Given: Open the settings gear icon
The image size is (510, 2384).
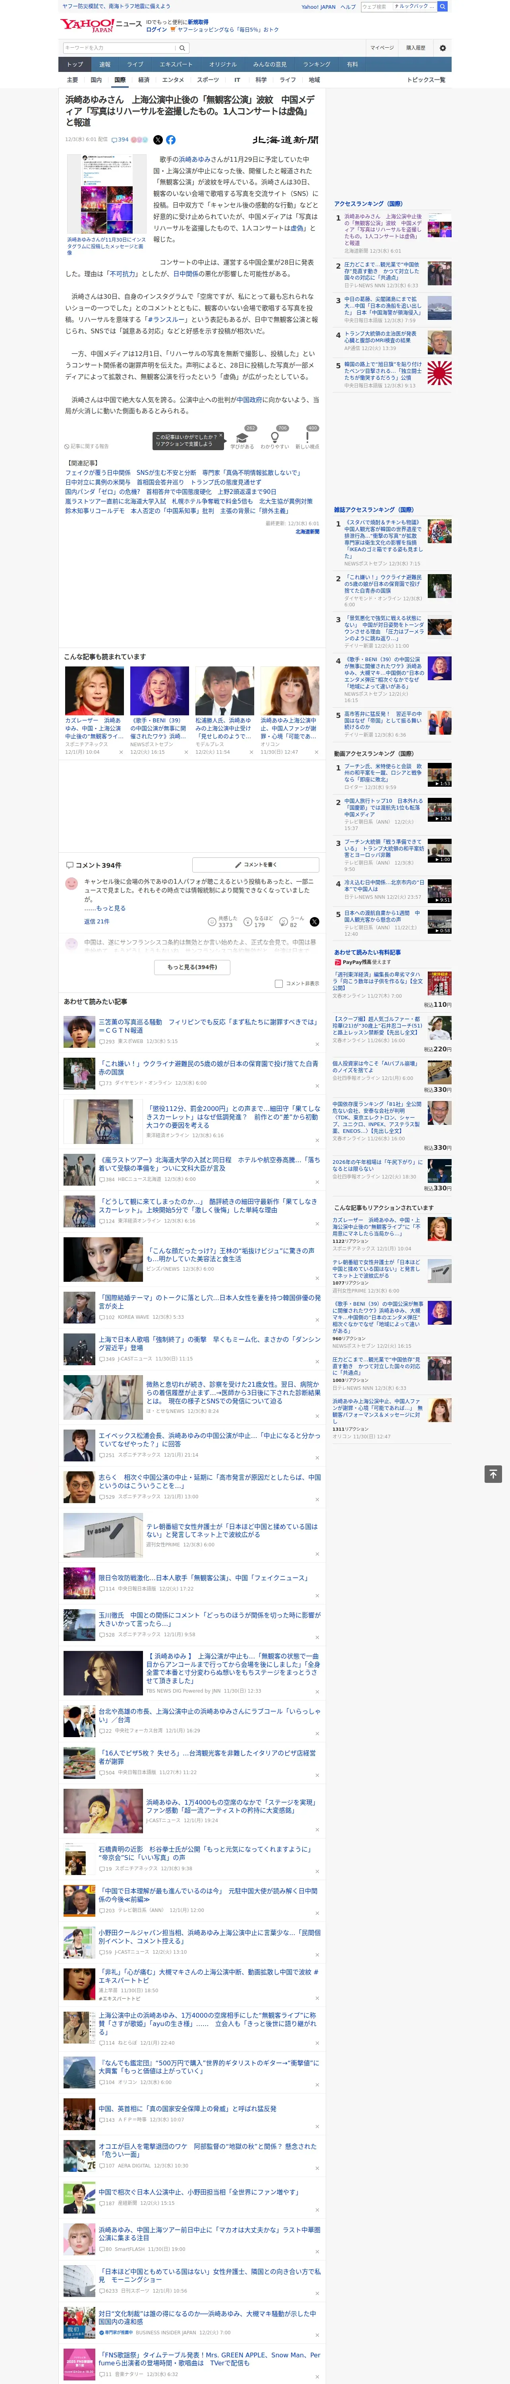Looking at the screenshot, I should [442, 48].
